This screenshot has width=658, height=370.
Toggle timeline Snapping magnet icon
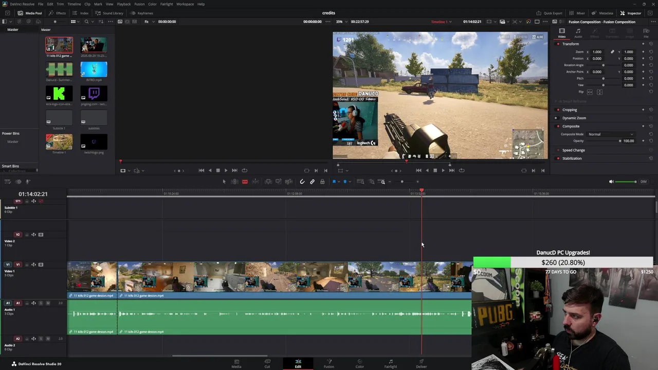[x=302, y=181]
